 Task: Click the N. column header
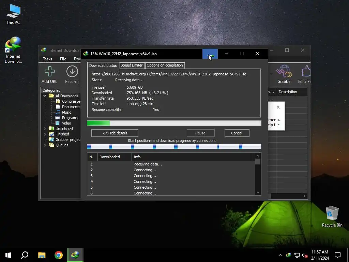92,157
